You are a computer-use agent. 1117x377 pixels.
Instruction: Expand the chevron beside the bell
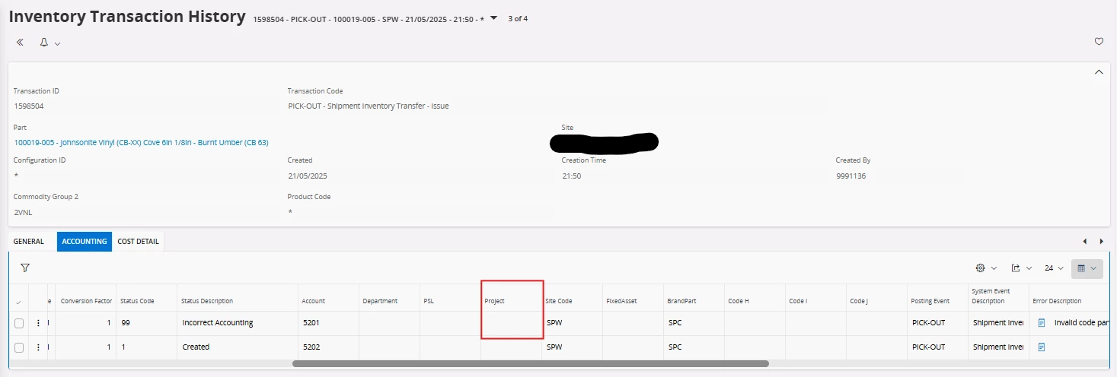[57, 43]
